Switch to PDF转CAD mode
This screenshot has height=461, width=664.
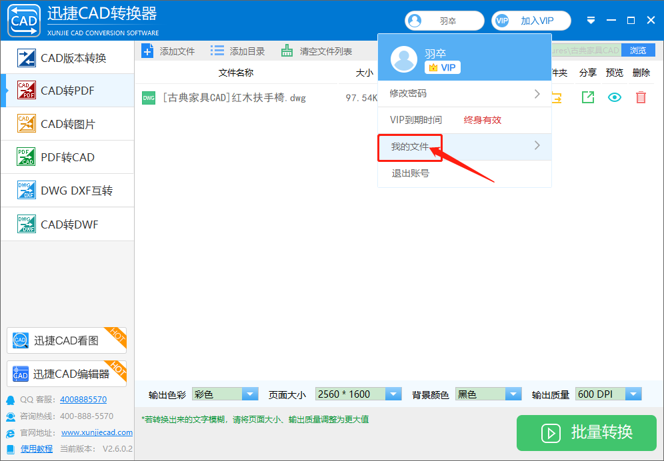click(x=67, y=157)
